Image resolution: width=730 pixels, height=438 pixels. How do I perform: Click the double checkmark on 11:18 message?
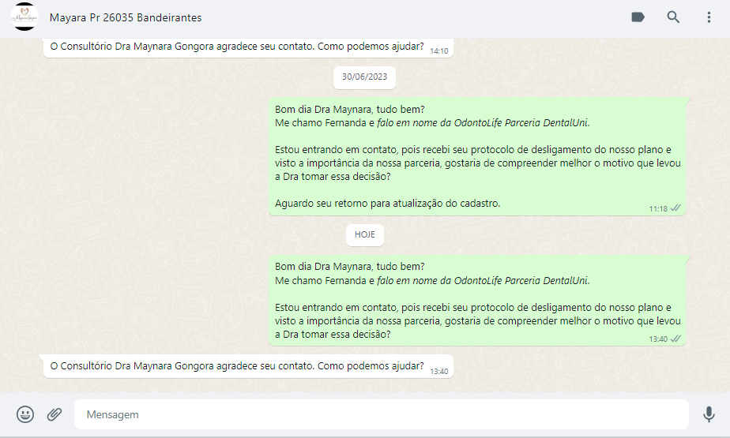click(x=675, y=208)
